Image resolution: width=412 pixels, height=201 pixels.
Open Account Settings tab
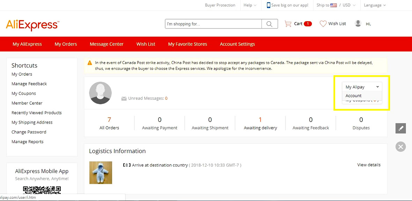coord(237,44)
